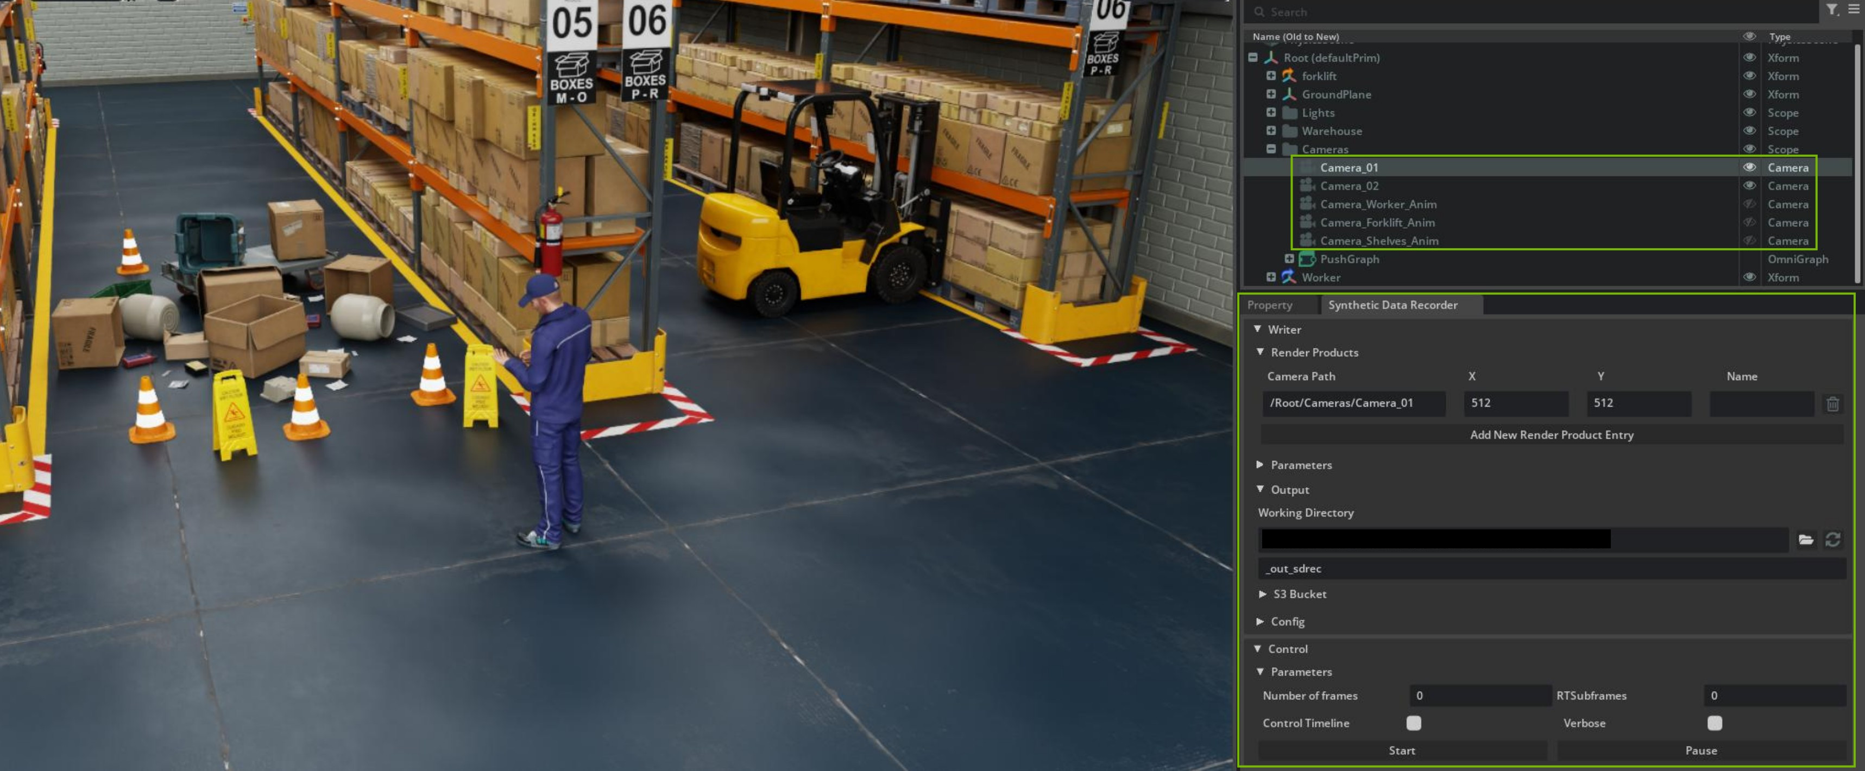1865x771 pixels.
Task: Click the Camera_02 camera icon
Action: 1307,186
